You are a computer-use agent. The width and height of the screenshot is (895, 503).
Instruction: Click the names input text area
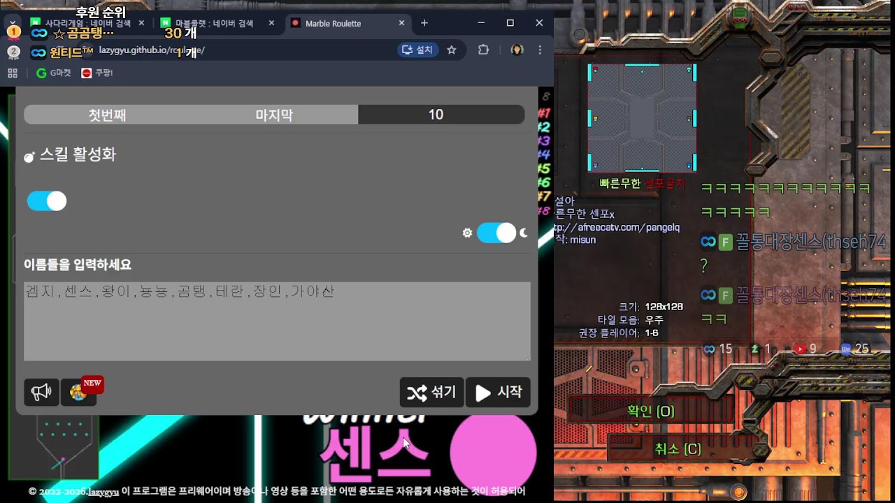[x=277, y=321]
